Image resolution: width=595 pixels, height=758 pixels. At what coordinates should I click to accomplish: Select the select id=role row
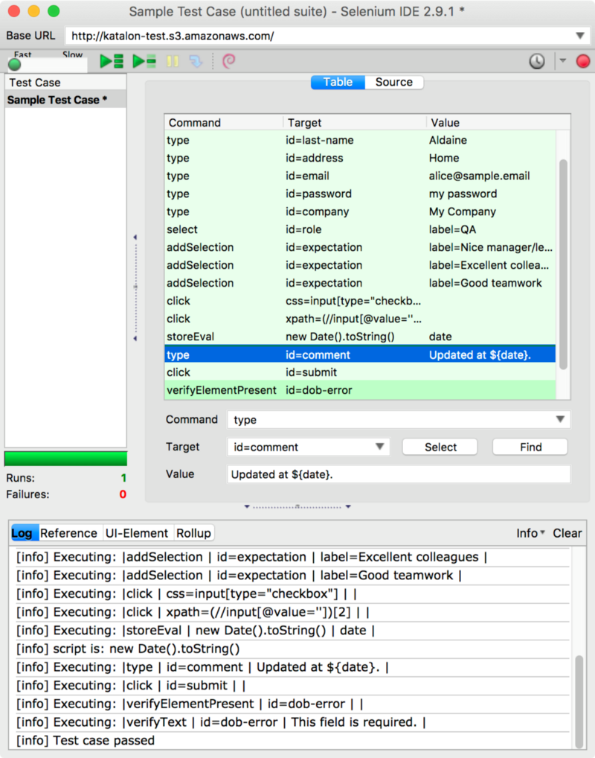point(360,229)
